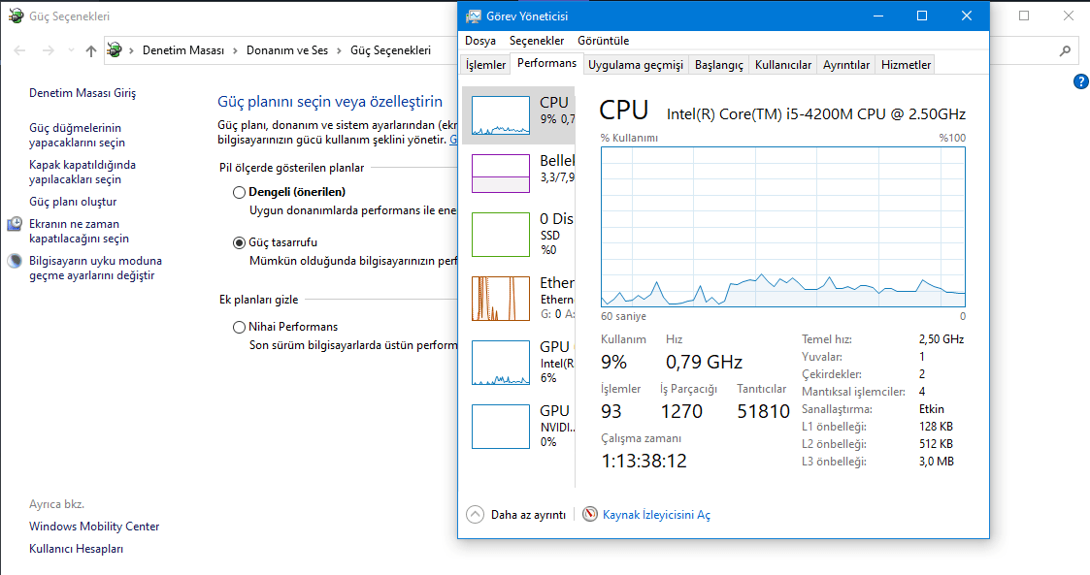This screenshot has width=1090, height=575.
Task: Switch to the Uygulama geçmişi tab
Action: [x=636, y=65]
